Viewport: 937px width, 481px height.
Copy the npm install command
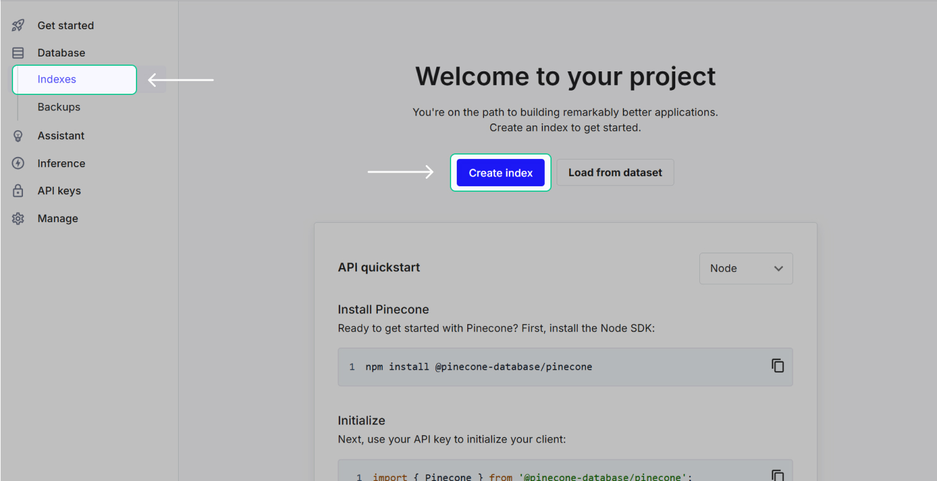tap(778, 366)
